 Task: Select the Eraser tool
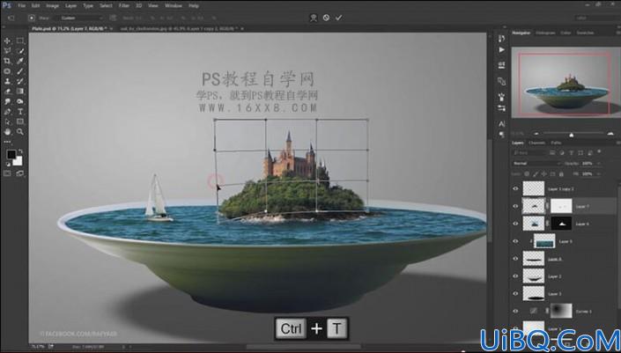[7, 92]
